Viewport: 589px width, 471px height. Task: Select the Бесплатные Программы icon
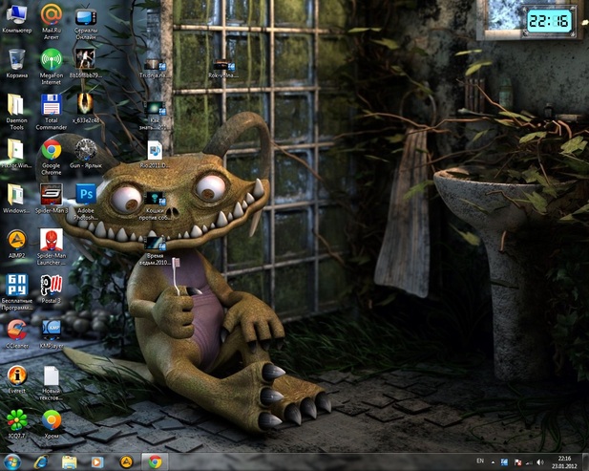point(17,292)
